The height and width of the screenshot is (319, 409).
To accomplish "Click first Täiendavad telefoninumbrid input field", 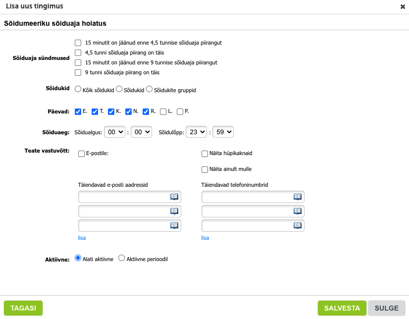I will click(x=247, y=197).
